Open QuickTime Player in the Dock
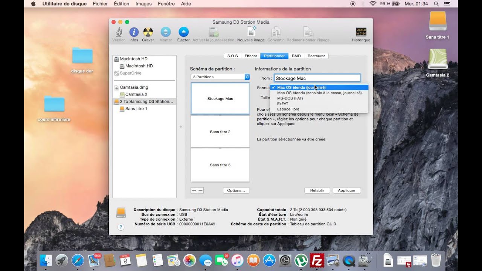Image resolution: width=482 pixels, height=271 pixels. (x=349, y=260)
